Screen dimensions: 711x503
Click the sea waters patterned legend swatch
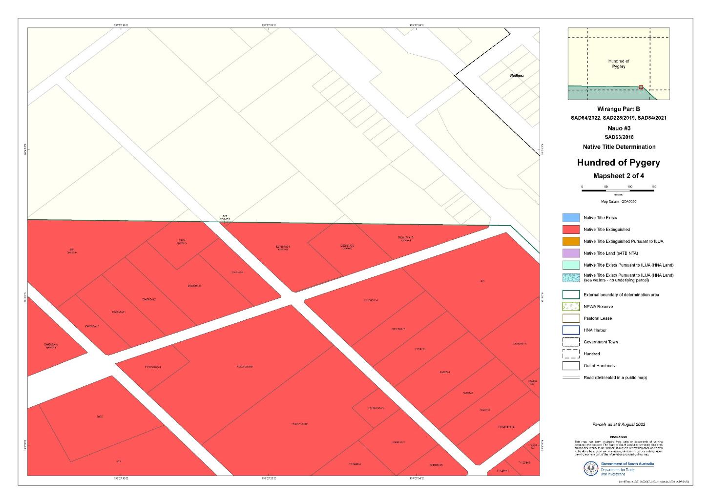[570, 277]
